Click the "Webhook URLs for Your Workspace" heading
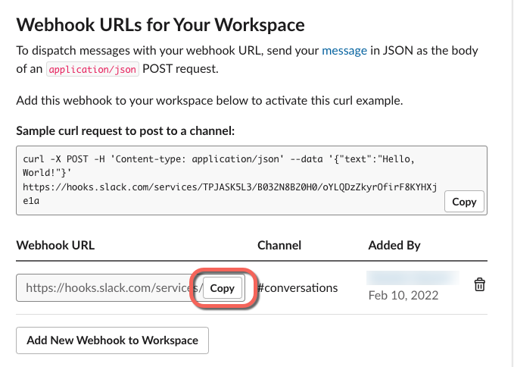 click(x=160, y=24)
